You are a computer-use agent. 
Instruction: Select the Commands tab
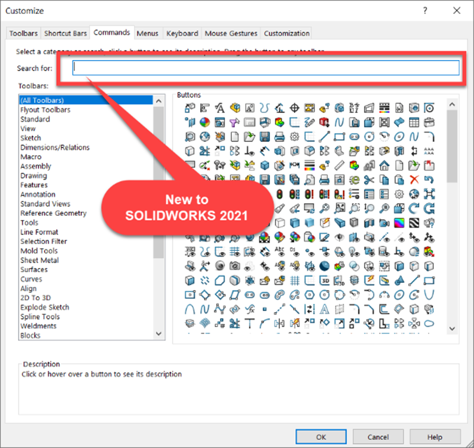coord(112,33)
